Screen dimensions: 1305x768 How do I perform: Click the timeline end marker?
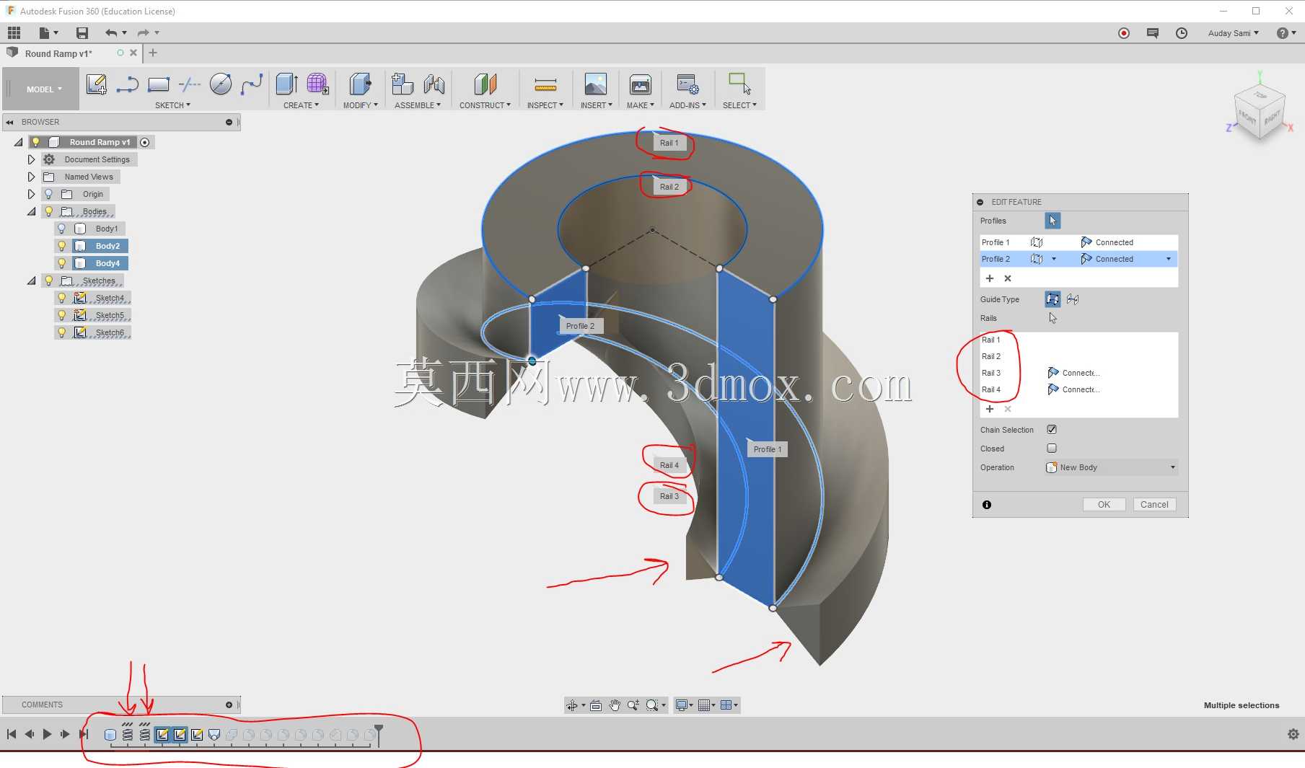(378, 734)
